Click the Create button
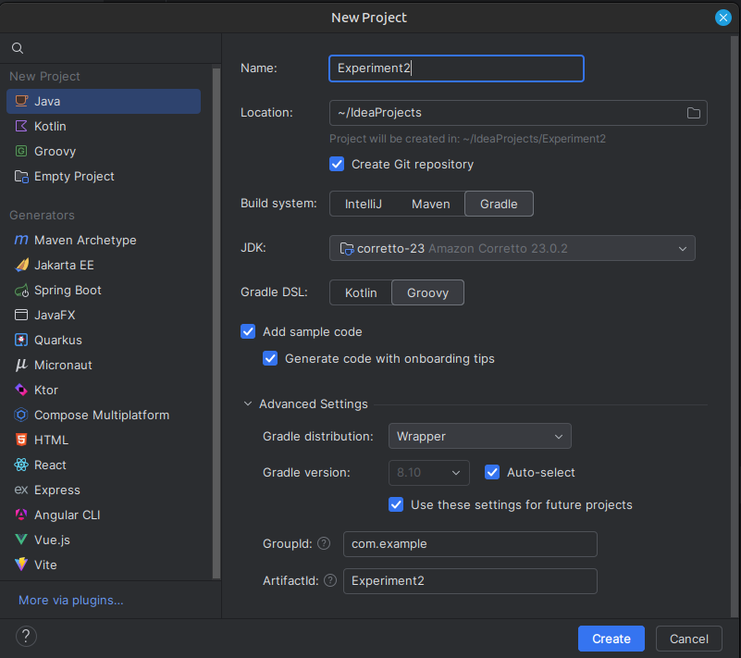This screenshot has height=658, width=741. 611,639
